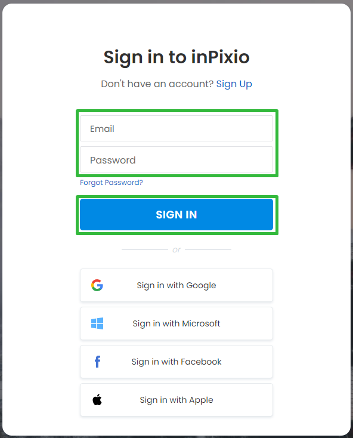Click the Sign in with Apple label text

(x=176, y=400)
